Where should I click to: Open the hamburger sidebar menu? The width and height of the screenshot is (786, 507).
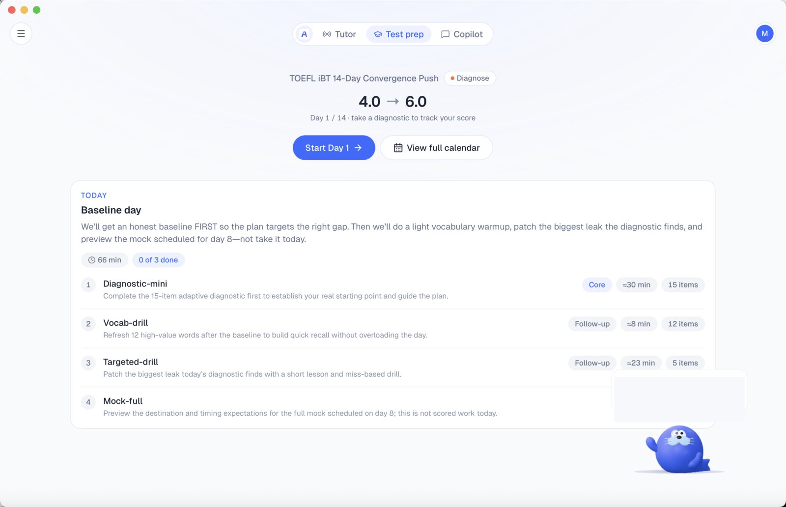pos(21,33)
